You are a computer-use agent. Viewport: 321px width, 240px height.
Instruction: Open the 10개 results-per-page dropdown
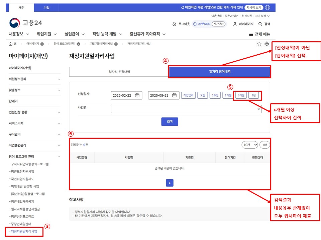pyautogui.click(x=250, y=145)
